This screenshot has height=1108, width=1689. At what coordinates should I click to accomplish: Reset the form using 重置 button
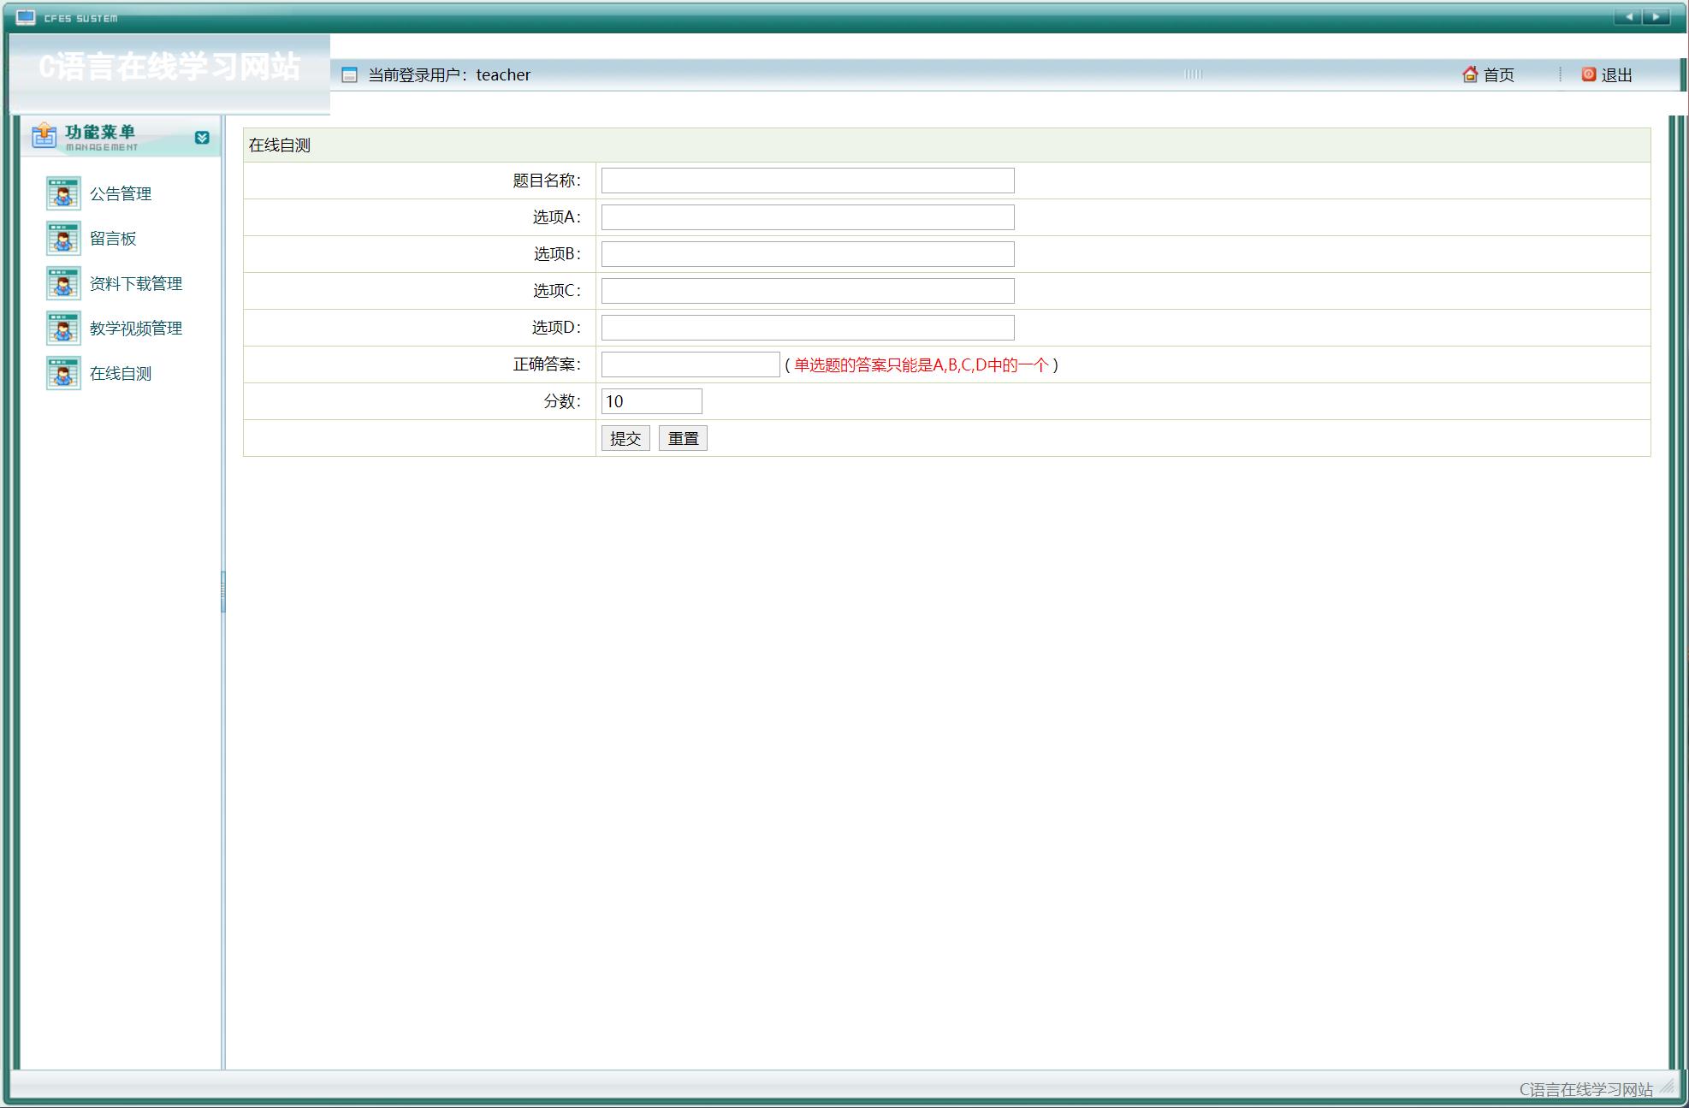683,438
